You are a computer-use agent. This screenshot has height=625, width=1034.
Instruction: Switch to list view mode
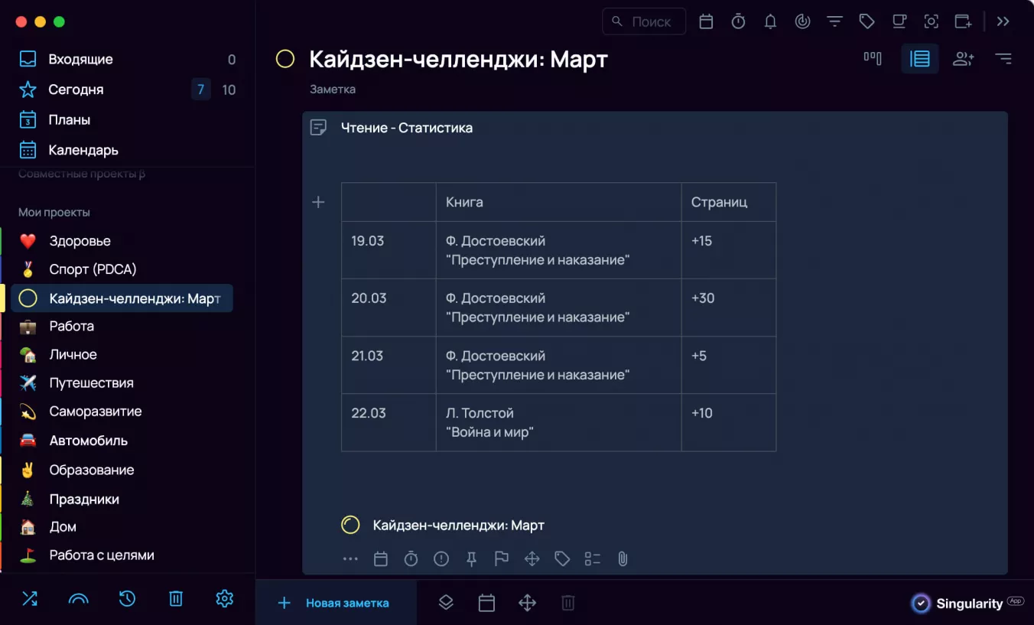[920, 58]
